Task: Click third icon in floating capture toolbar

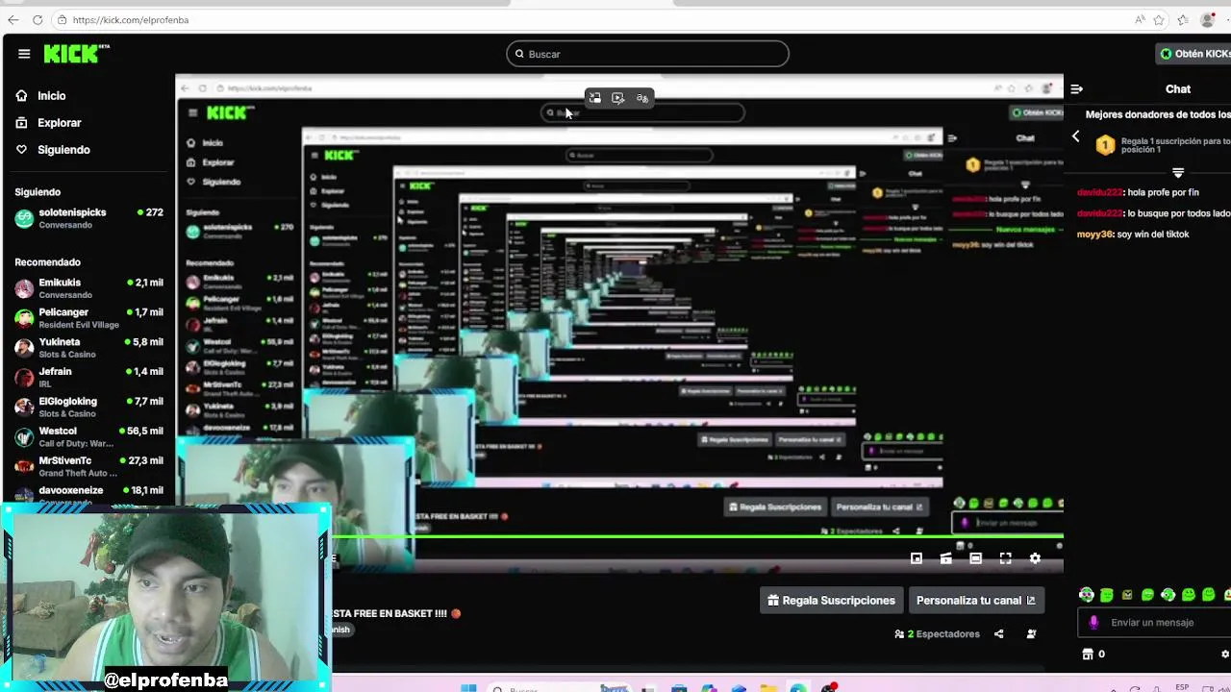Action: pyautogui.click(x=642, y=98)
